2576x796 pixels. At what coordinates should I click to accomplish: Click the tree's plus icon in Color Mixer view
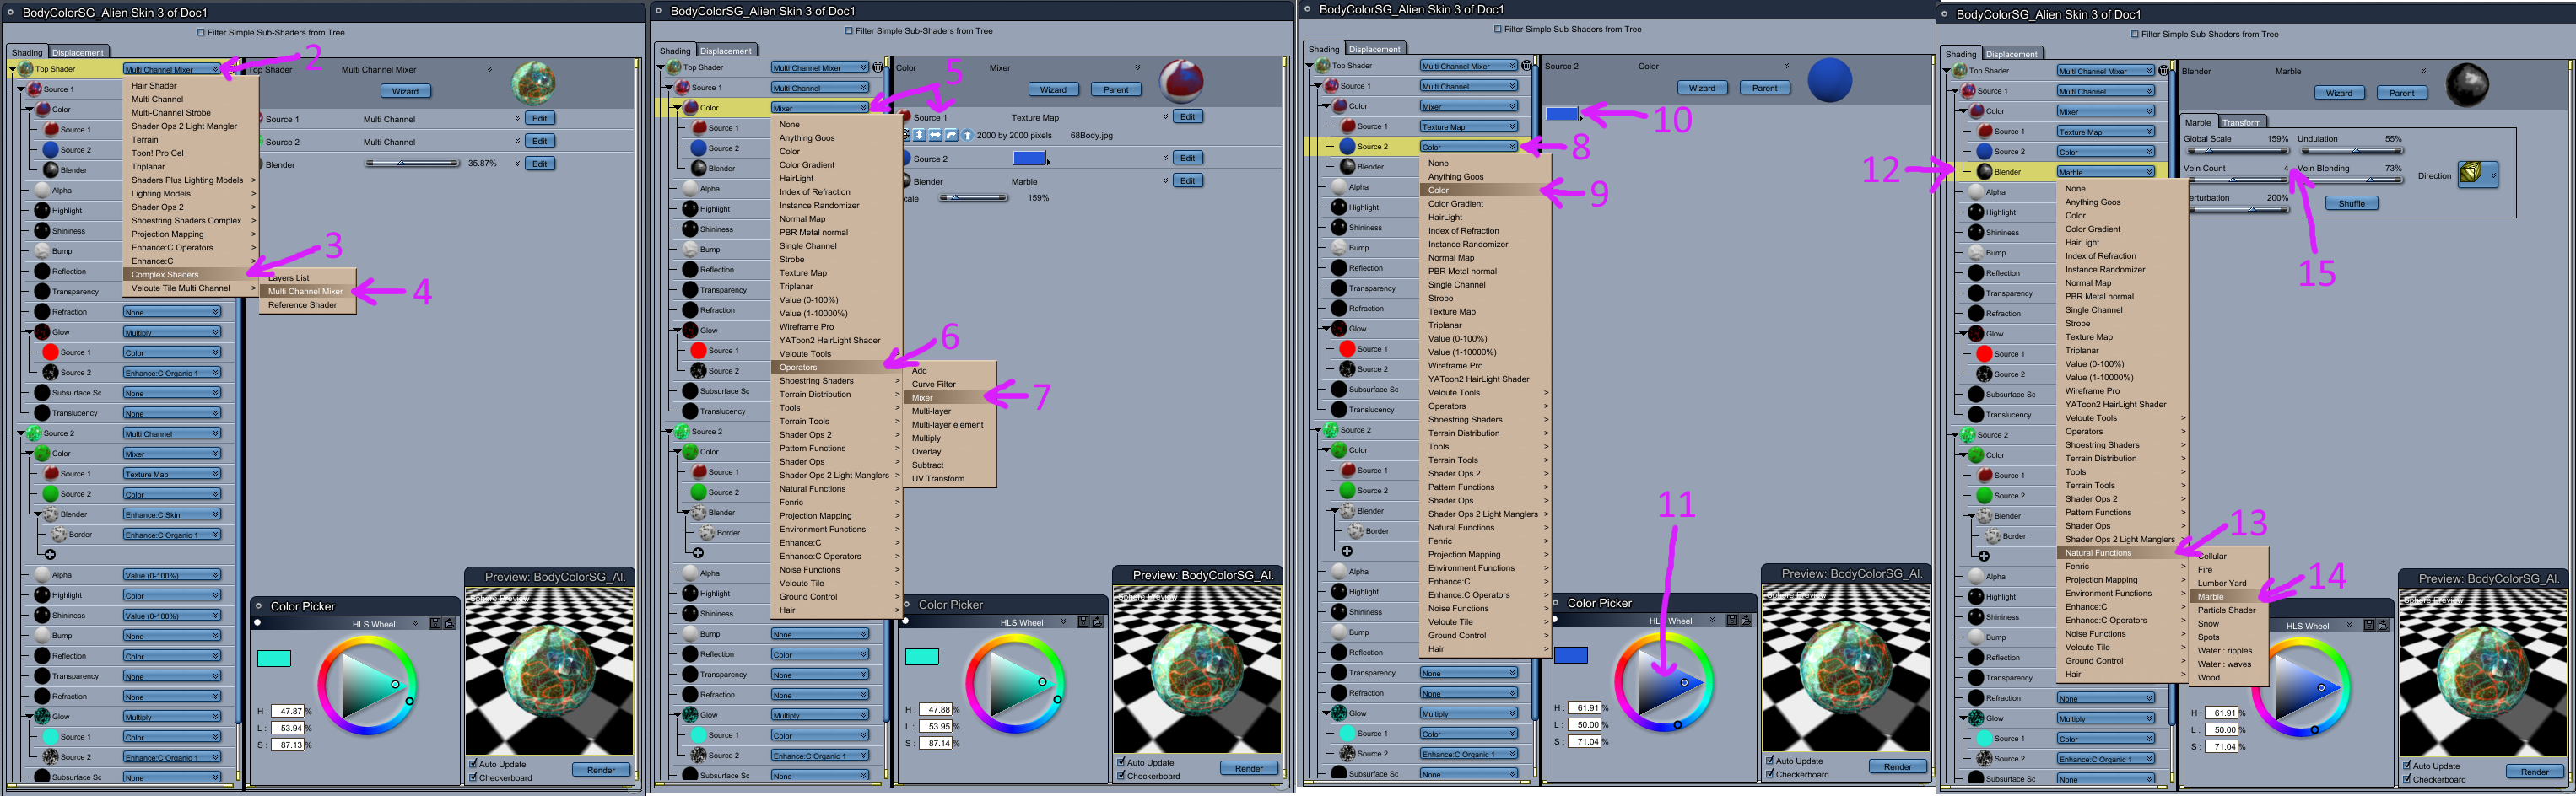(698, 552)
